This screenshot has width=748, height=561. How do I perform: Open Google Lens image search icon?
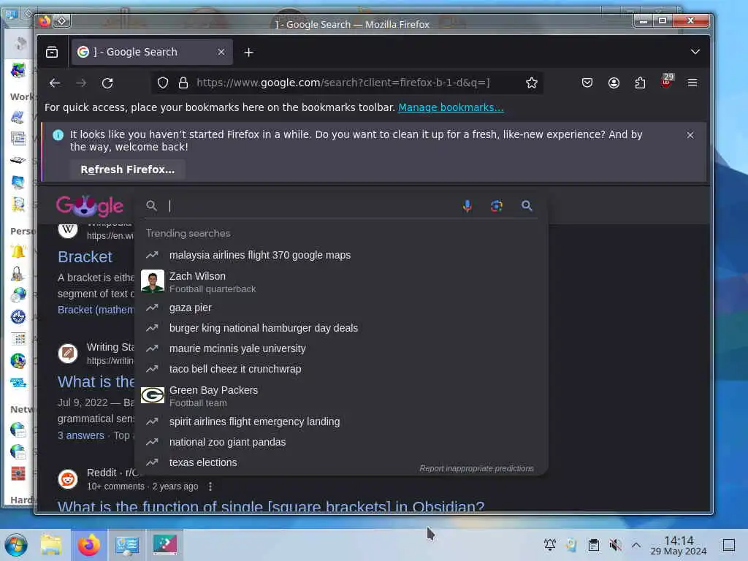497,205
